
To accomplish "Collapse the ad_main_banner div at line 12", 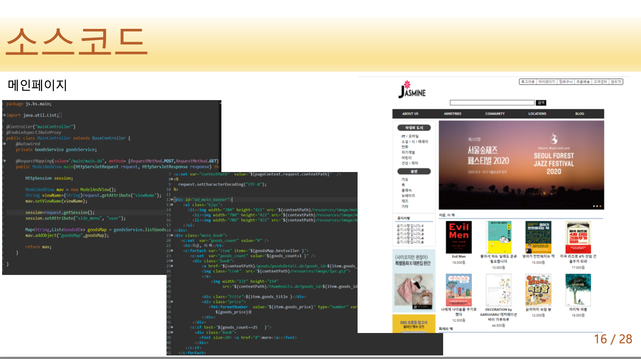I will tap(172, 200).
